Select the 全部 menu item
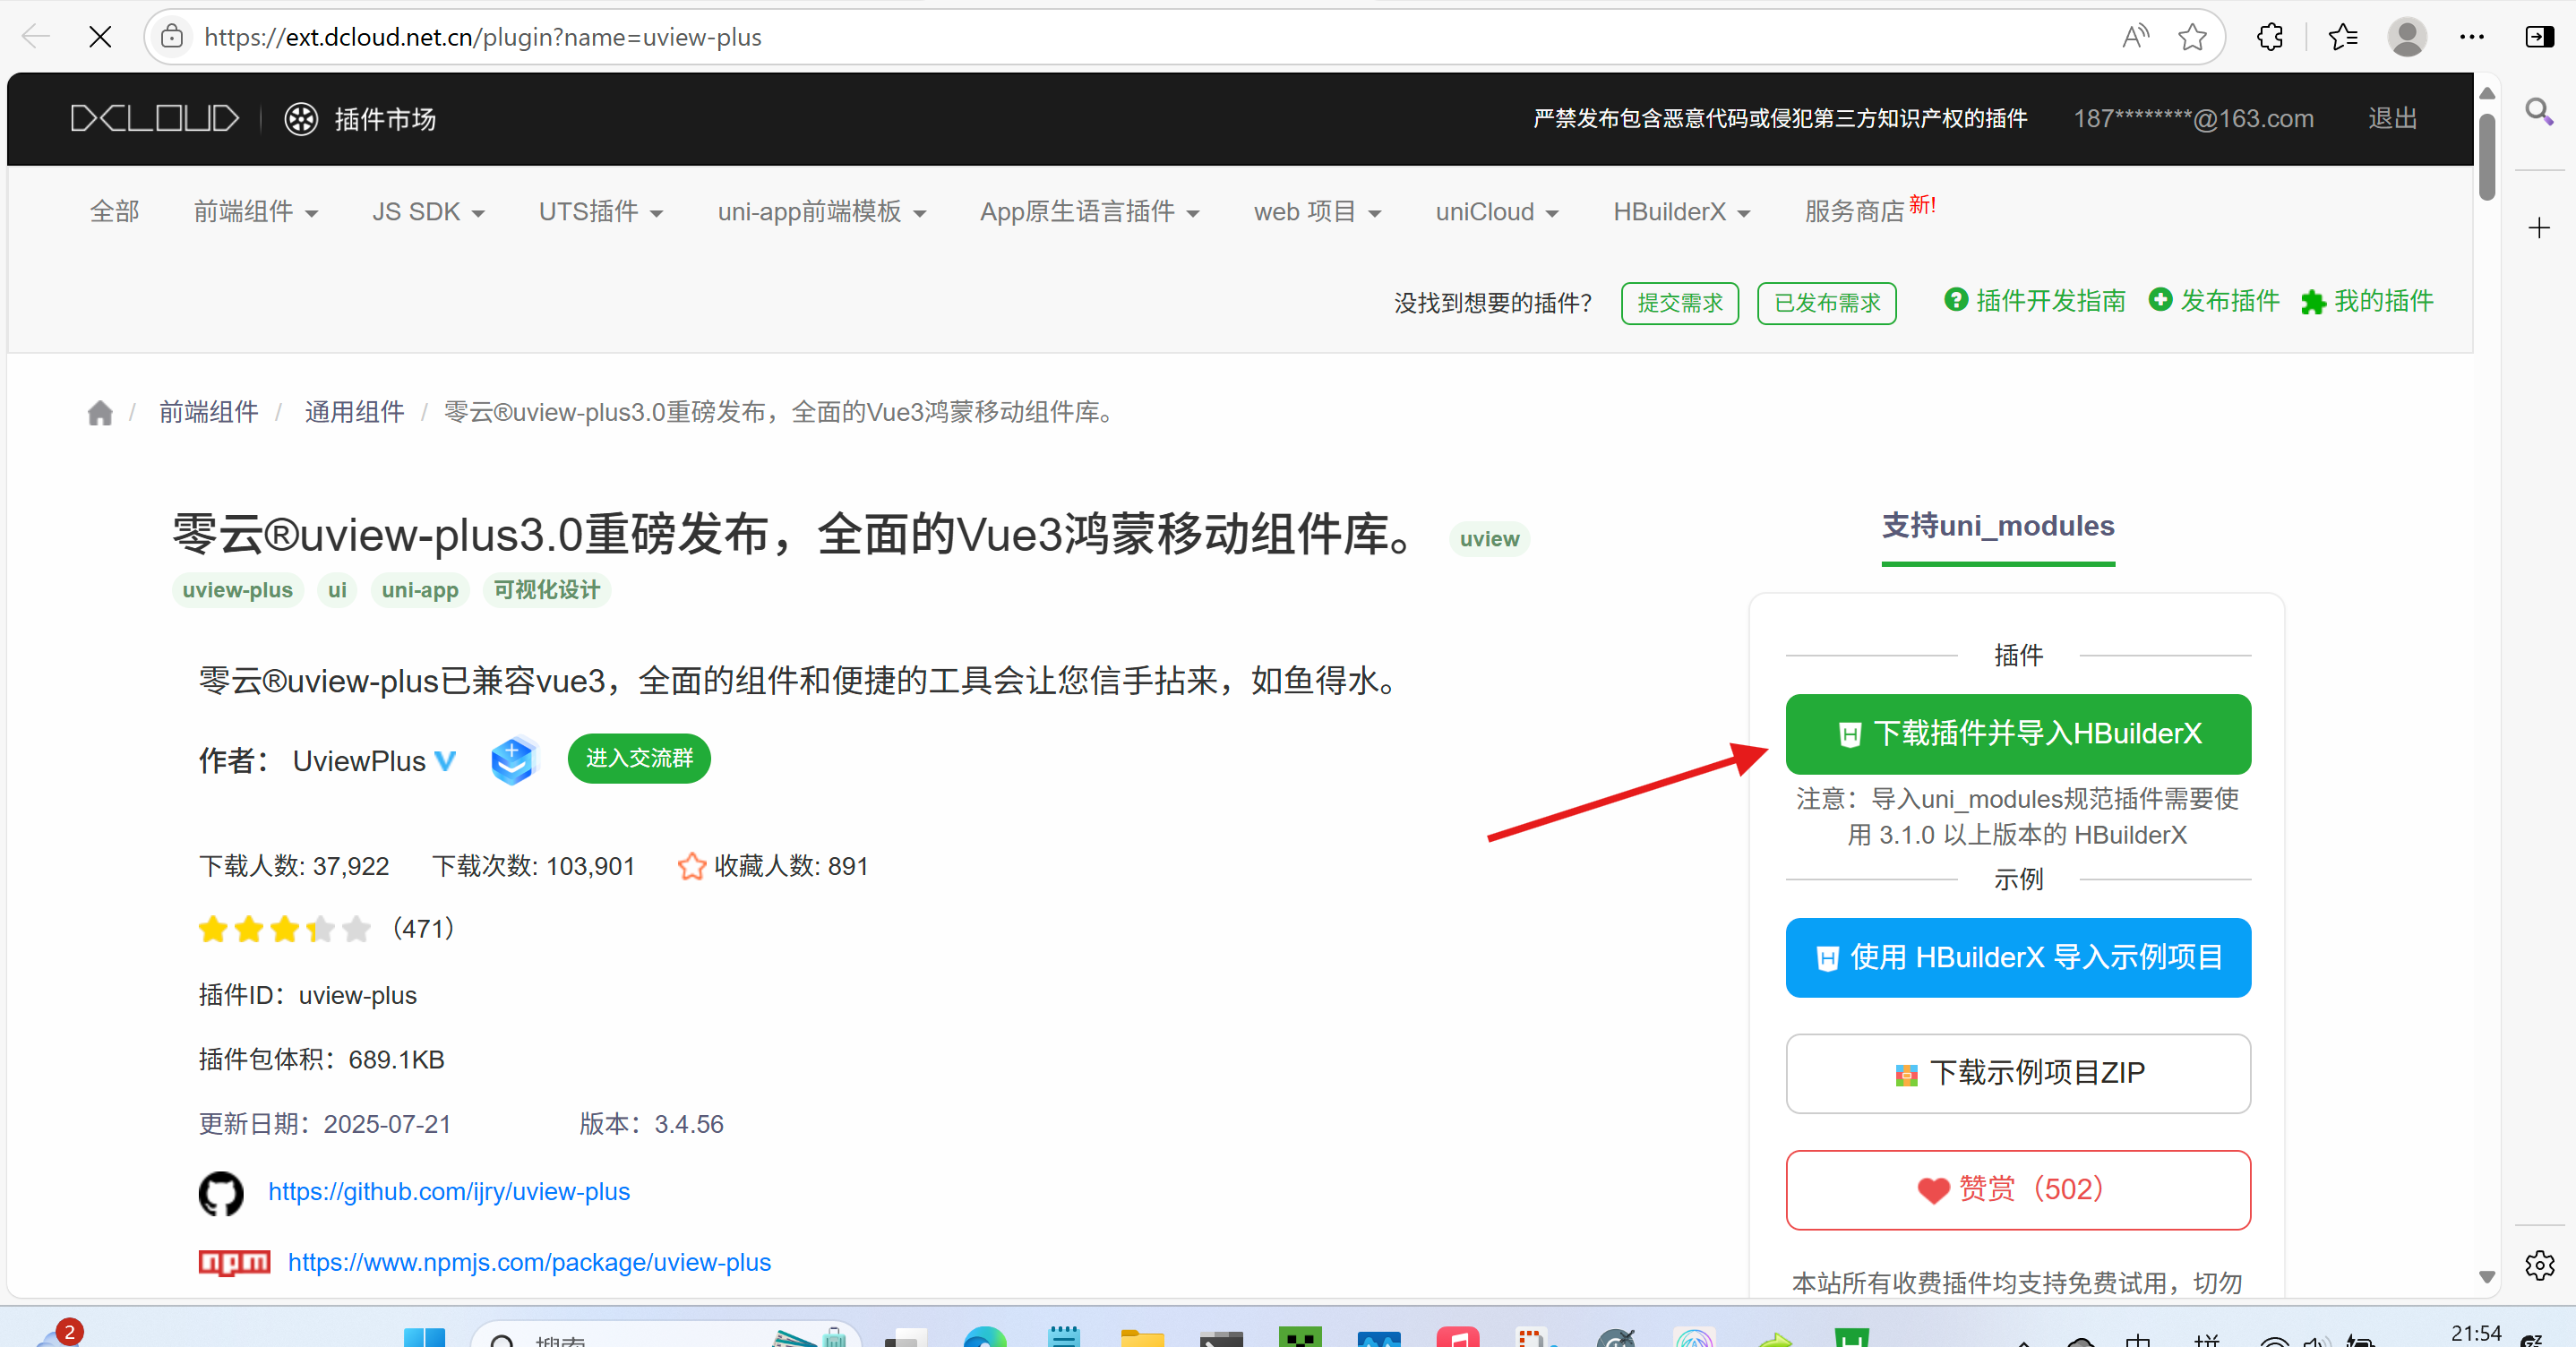2576x1347 pixels. pyautogui.click(x=114, y=211)
